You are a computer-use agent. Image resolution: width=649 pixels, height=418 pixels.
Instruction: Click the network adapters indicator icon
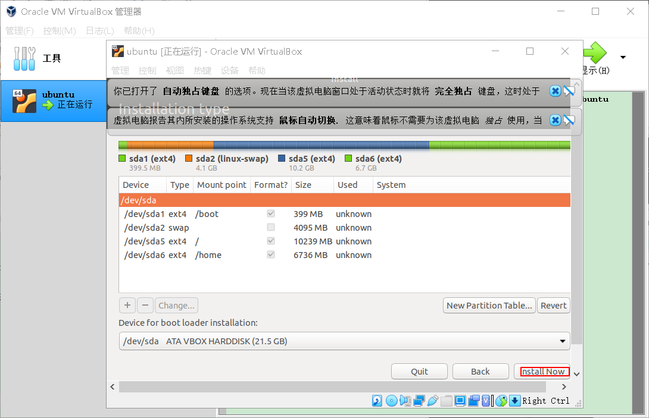pyautogui.click(x=419, y=401)
